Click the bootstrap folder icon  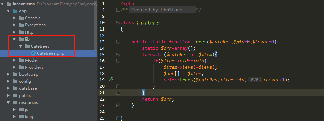[15, 74]
